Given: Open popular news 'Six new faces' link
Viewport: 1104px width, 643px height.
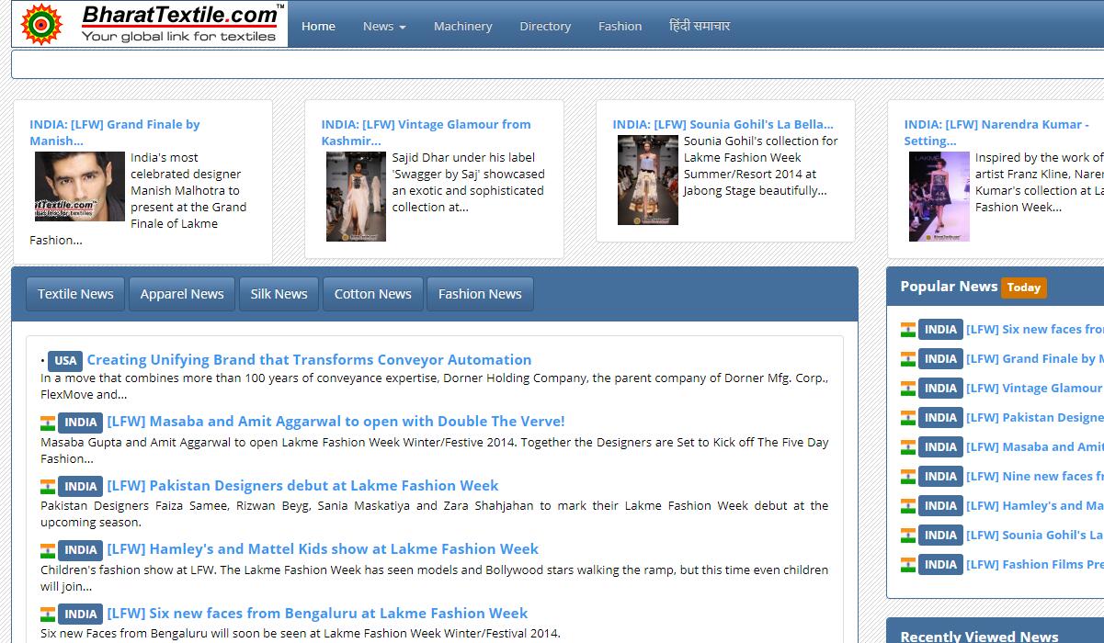Looking at the screenshot, I should click(1035, 329).
